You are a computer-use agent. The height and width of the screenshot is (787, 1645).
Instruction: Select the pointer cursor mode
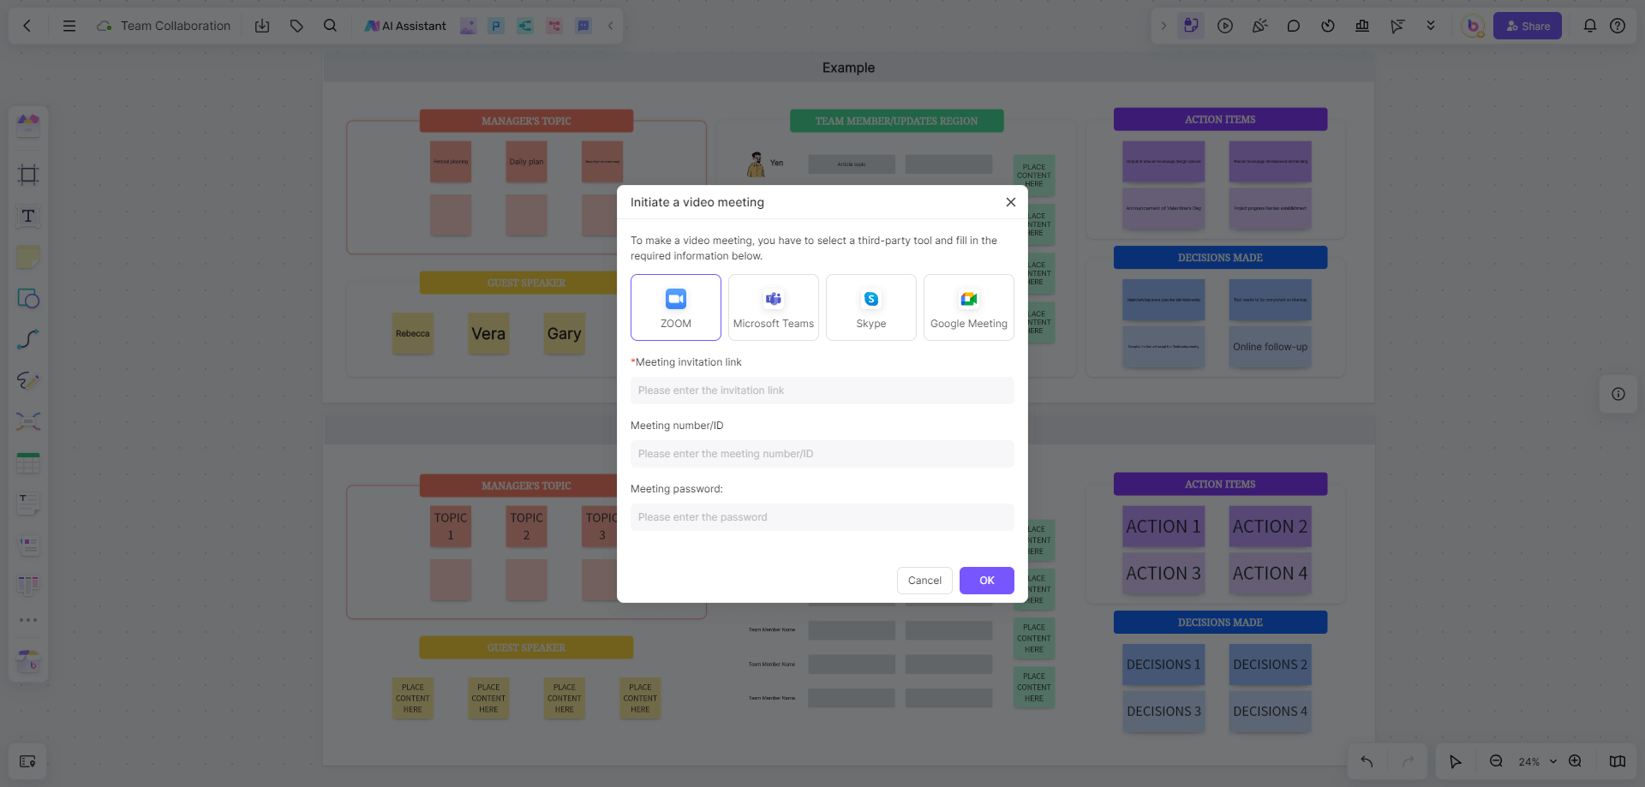click(1456, 761)
